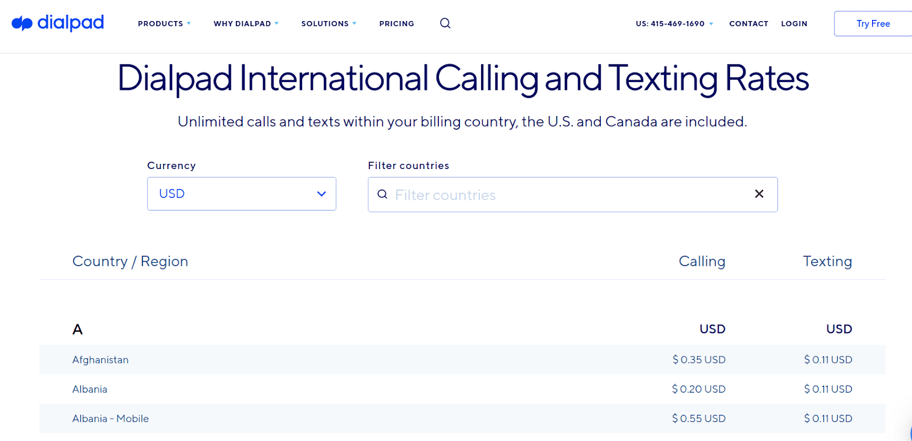Click Albania - Mobile calling rate $0.55 USD
This screenshot has height=441, width=912.
coord(699,419)
